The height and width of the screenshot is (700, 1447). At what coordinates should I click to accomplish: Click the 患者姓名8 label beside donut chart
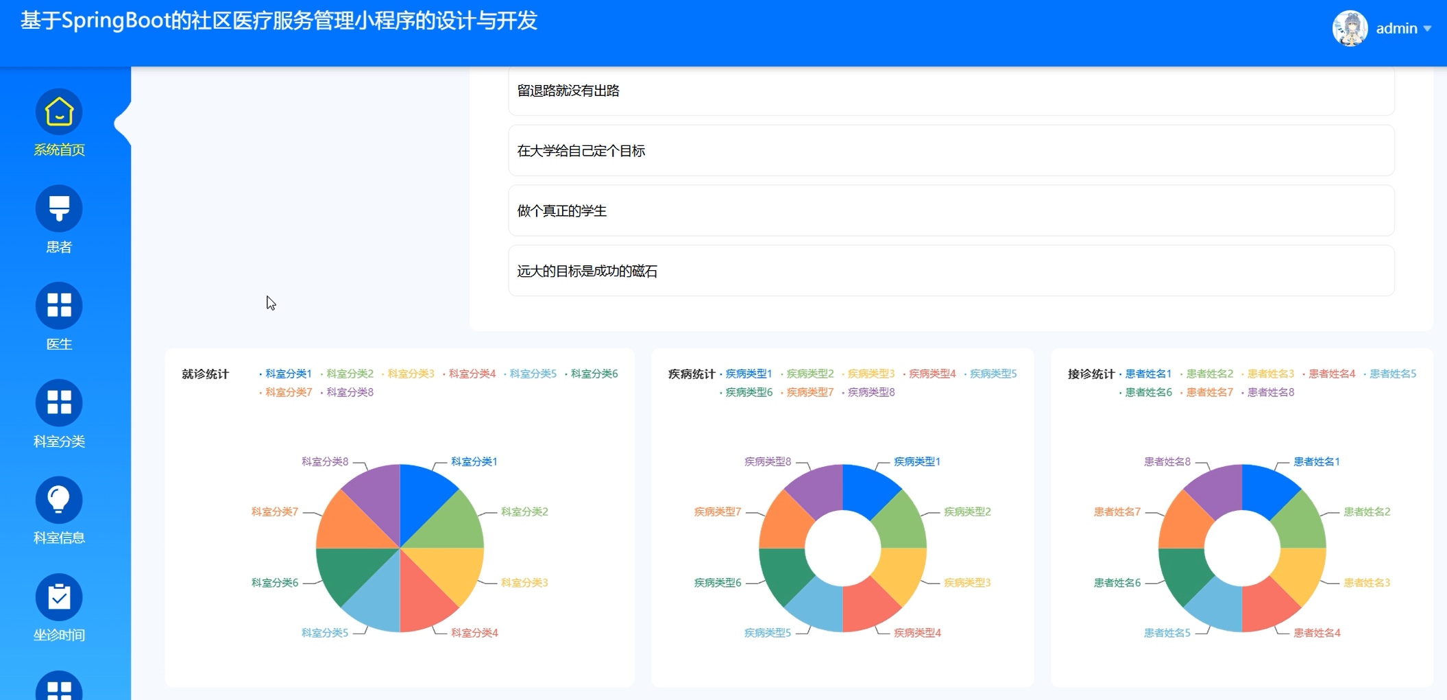coord(1167,461)
